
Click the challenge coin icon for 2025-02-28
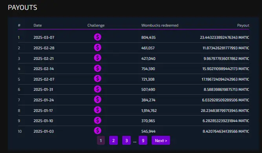tap(97, 47)
